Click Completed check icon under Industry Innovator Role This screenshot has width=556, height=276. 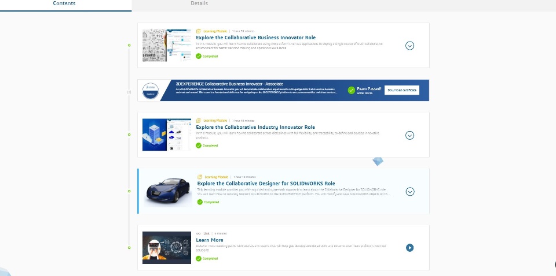pyautogui.click(x=199, y=146)
